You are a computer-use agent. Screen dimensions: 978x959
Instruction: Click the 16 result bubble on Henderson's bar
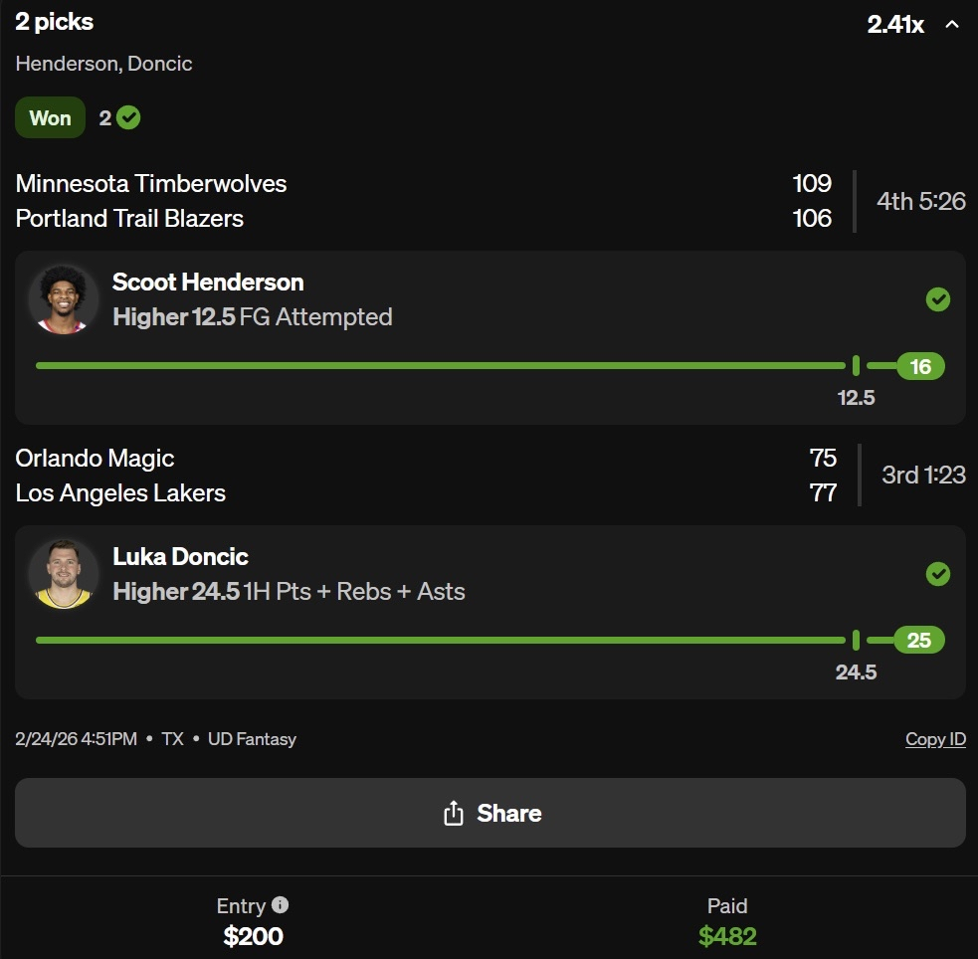coord(920,366)
